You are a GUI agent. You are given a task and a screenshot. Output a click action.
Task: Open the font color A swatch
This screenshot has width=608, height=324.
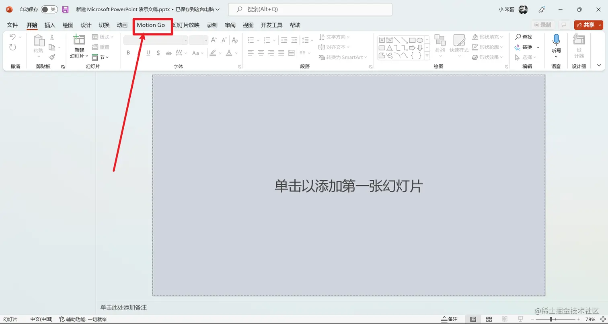pyautogui.click(x=229, y=53)
